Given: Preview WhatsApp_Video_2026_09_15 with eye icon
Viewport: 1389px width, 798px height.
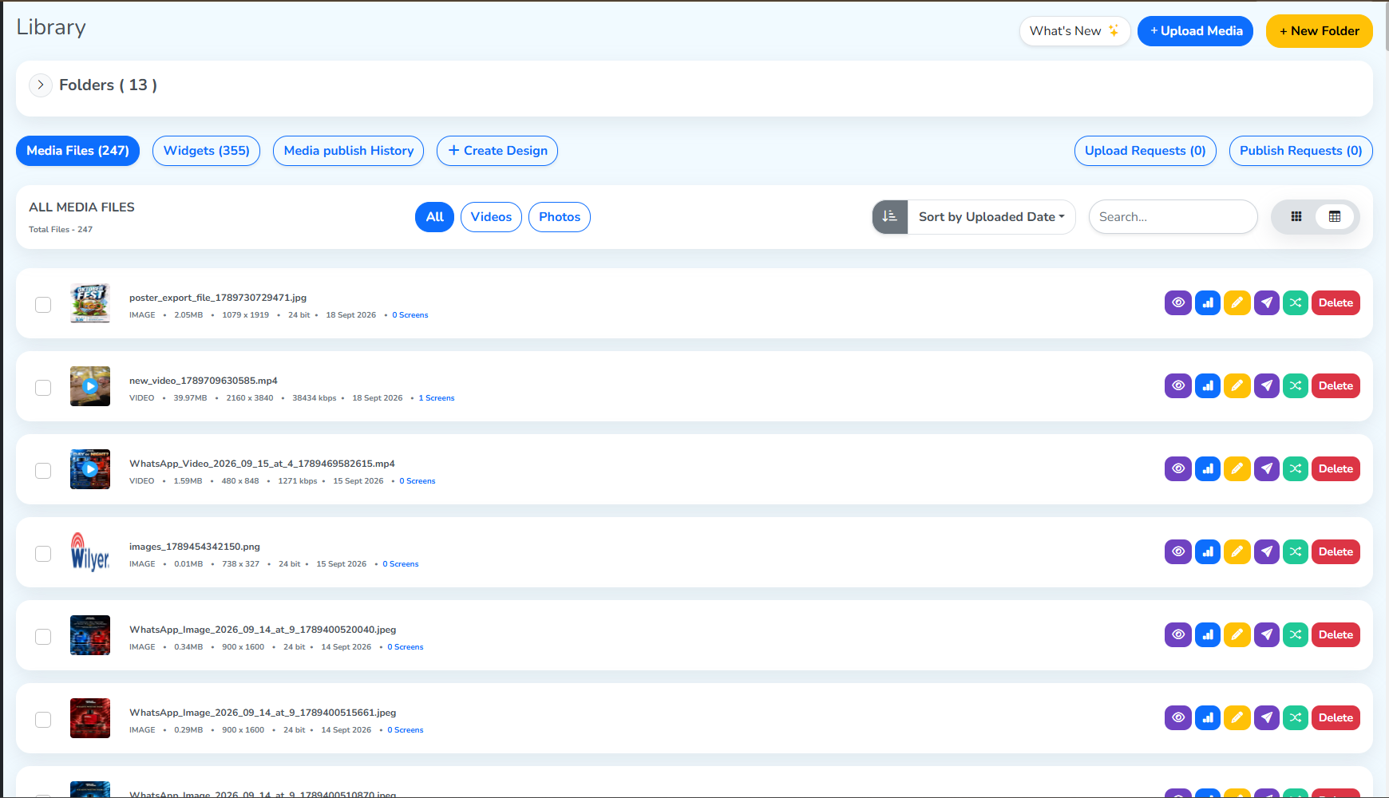Looking at the screenshot, I should point(1177,468).
